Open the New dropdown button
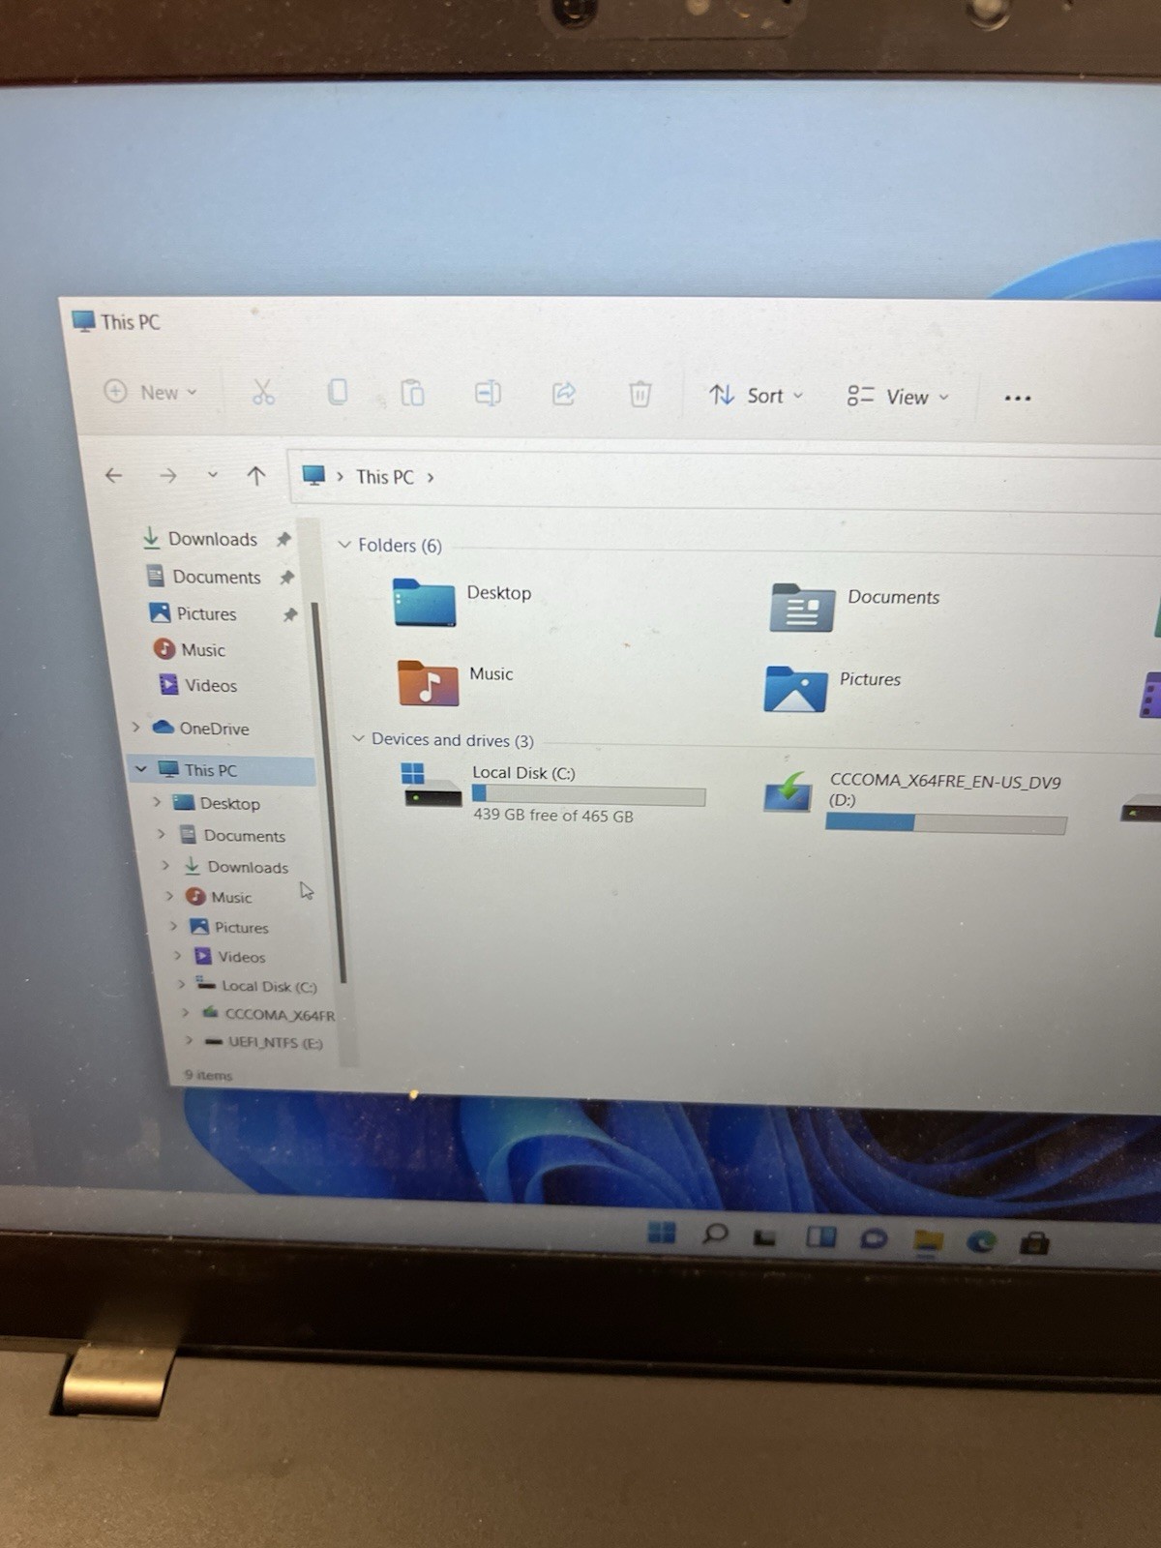 tap(150, 392)
